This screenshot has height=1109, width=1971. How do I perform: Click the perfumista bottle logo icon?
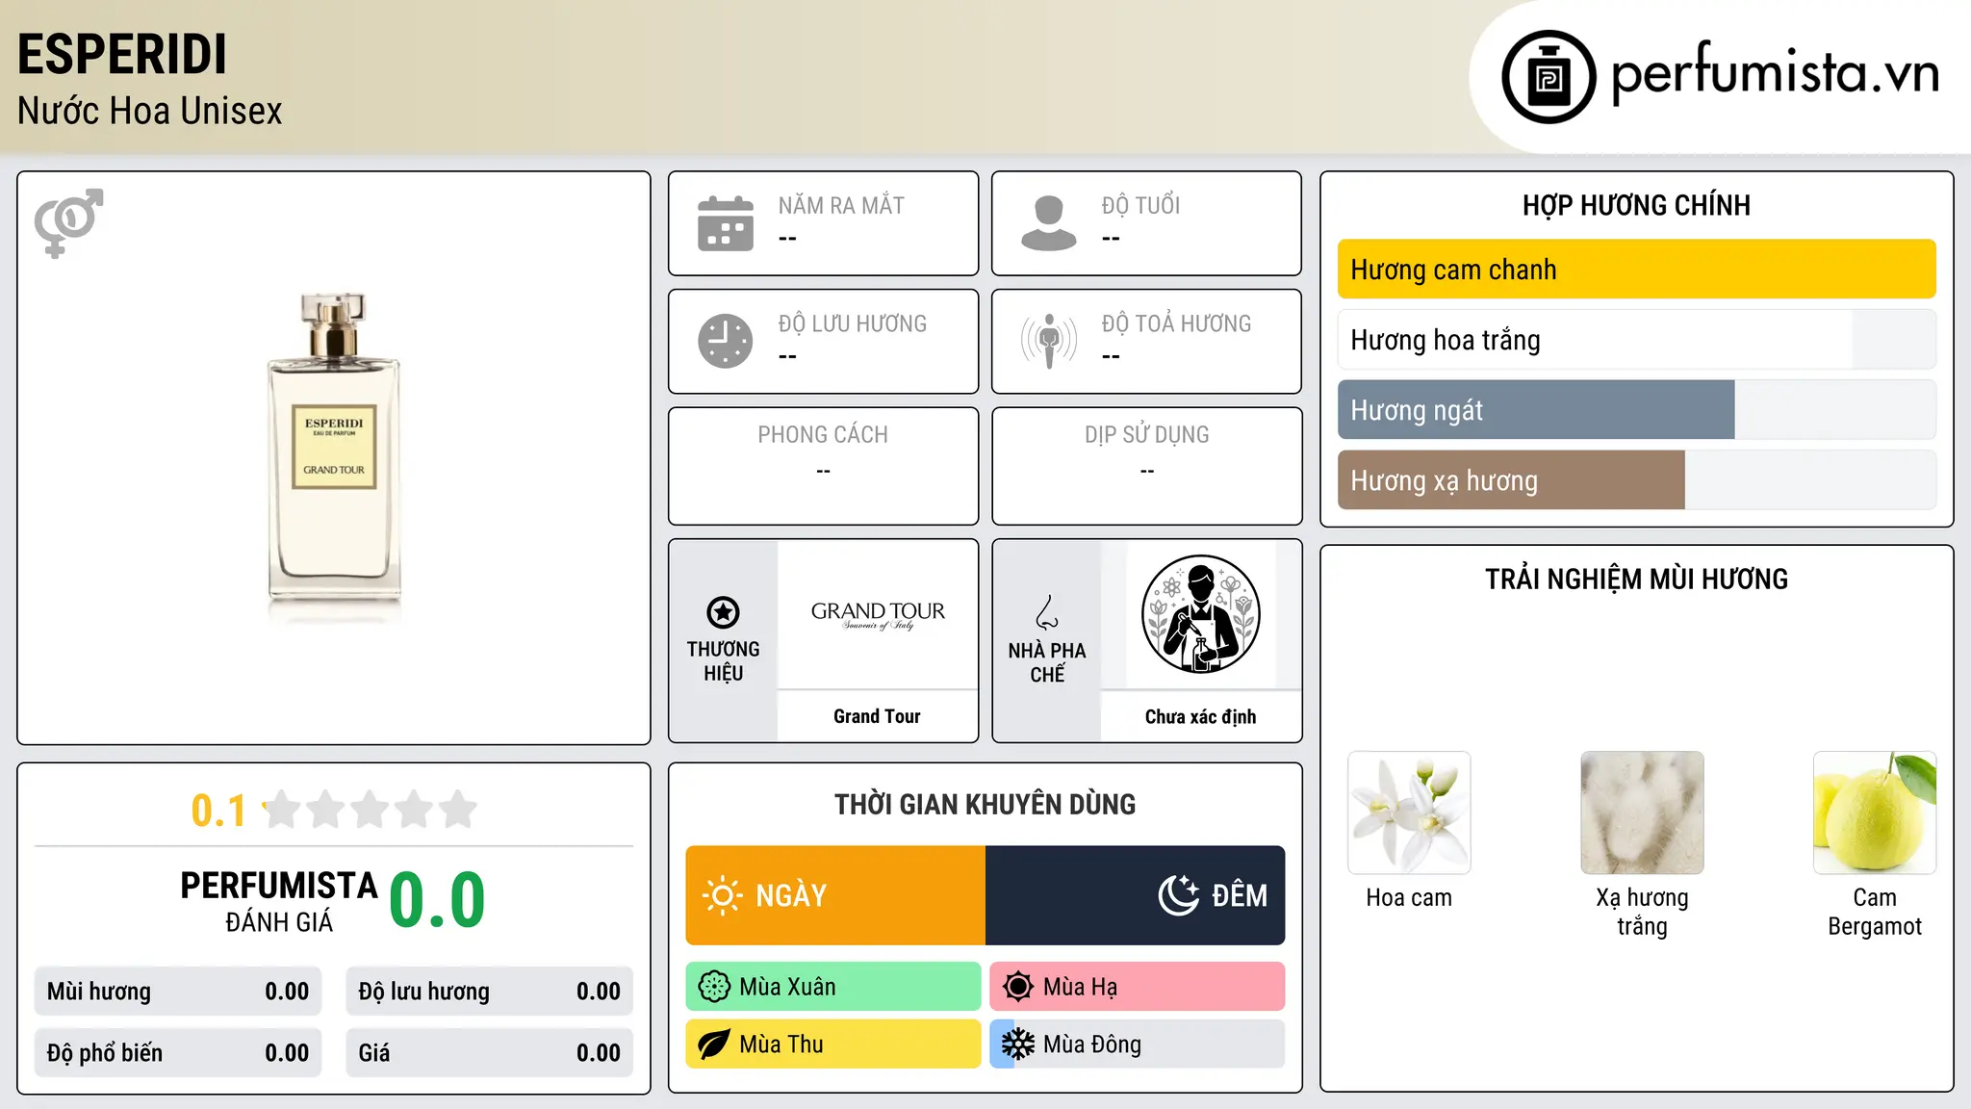click(x=1549, y=77)
